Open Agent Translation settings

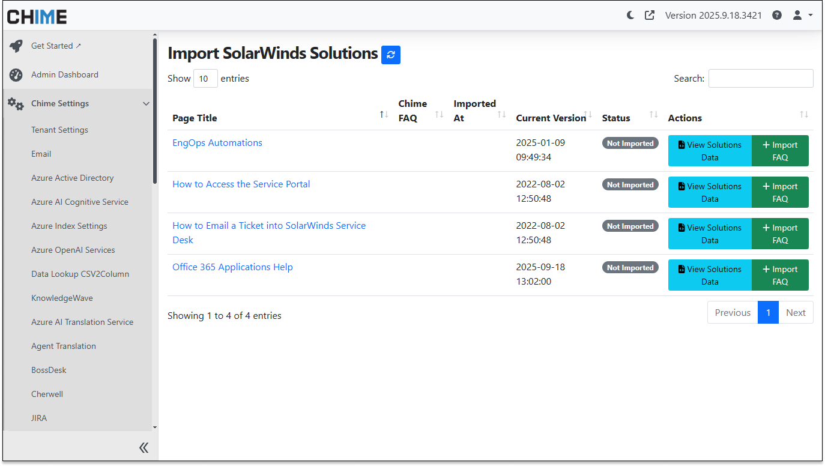pyautogui.click(x=64, y=346)
